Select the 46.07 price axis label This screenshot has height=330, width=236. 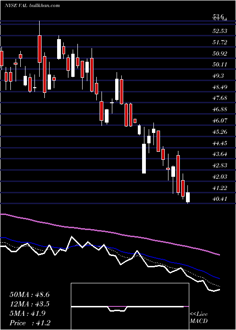point(220,121)
